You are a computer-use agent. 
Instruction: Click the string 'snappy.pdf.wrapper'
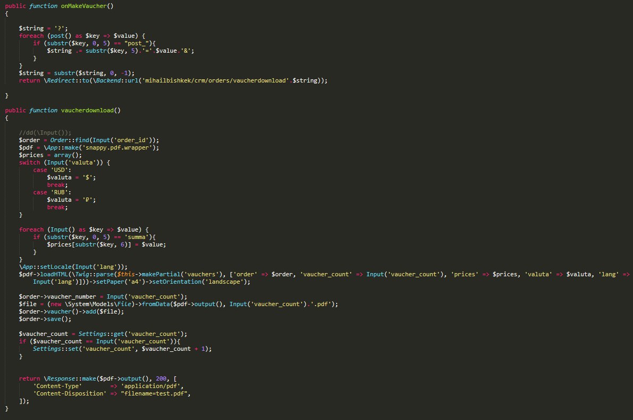tap(116, 147)
